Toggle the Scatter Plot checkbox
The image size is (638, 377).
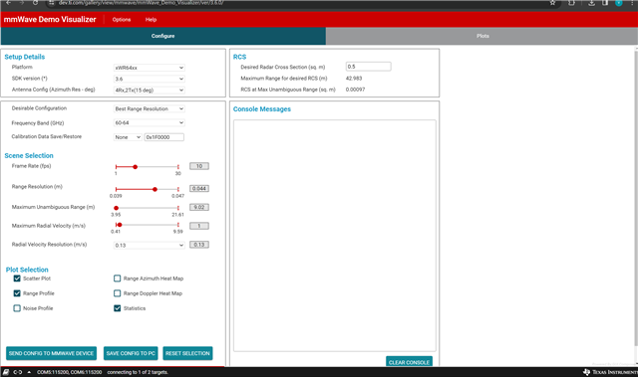[17, 279]
